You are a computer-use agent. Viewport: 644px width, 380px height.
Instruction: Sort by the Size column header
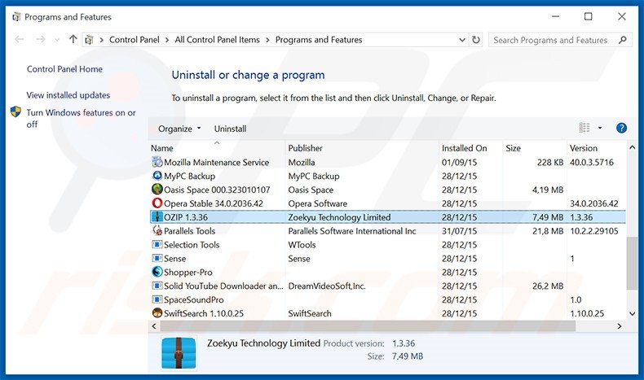point(534,148)
